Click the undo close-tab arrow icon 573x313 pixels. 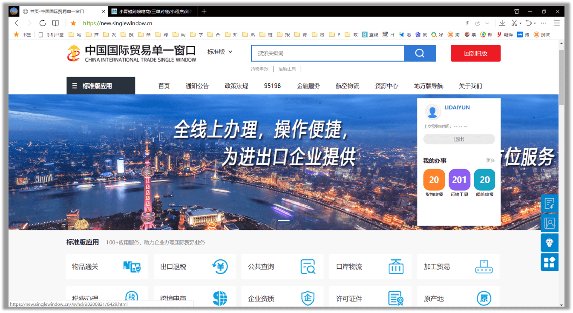pyautogui.click(x=529, y=23)
